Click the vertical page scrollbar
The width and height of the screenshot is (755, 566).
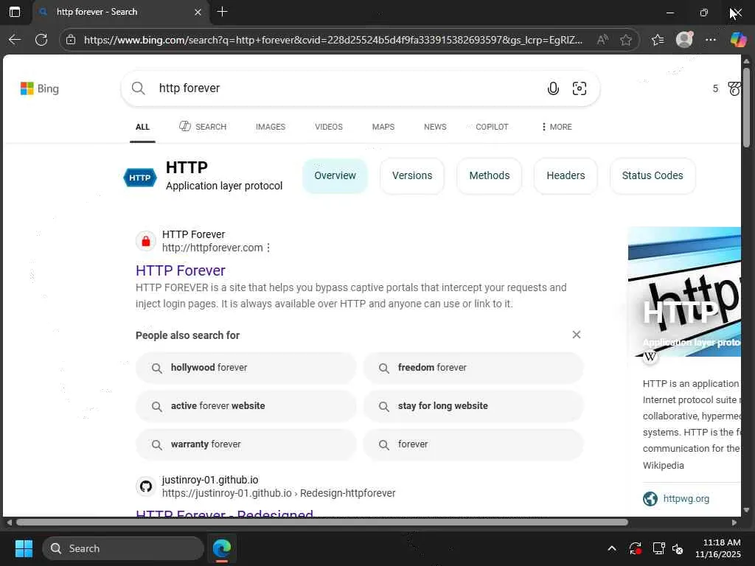[x=746, y=108]
